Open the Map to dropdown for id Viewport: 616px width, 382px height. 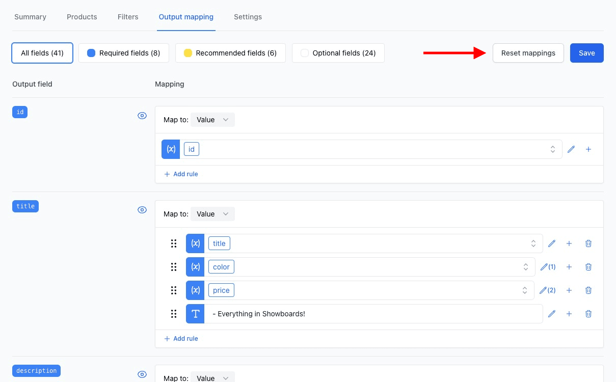(212, 120)
